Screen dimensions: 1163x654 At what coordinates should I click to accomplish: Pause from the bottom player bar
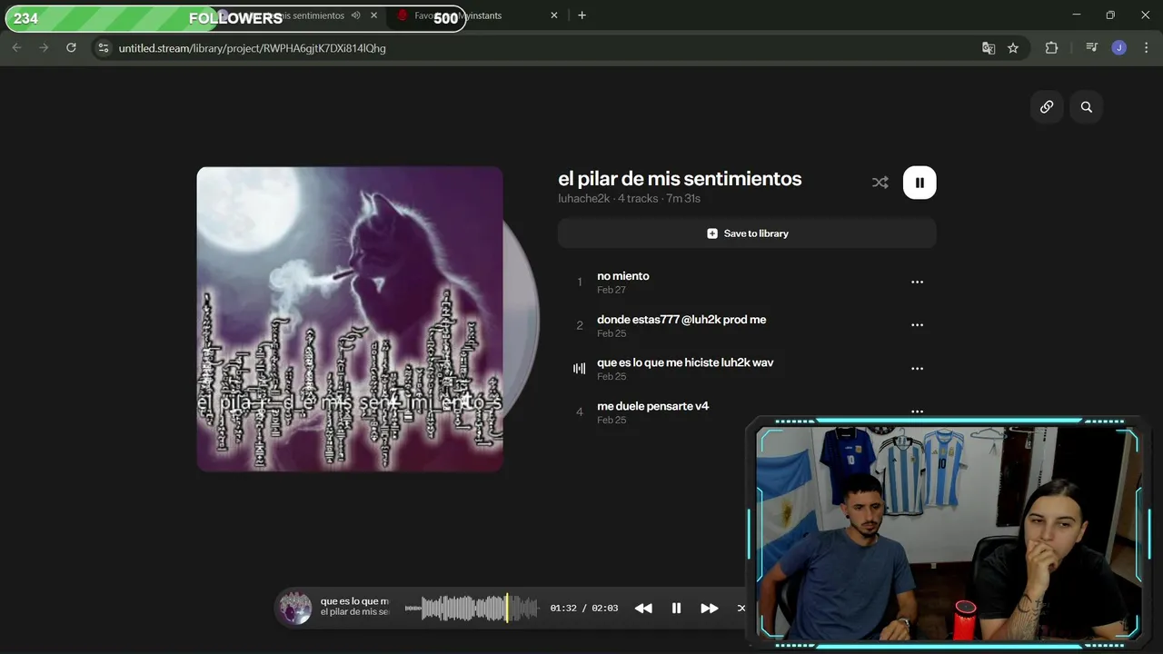tap(676, 609)
